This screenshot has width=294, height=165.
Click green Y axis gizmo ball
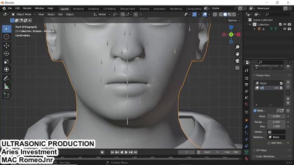coord(231,34)
